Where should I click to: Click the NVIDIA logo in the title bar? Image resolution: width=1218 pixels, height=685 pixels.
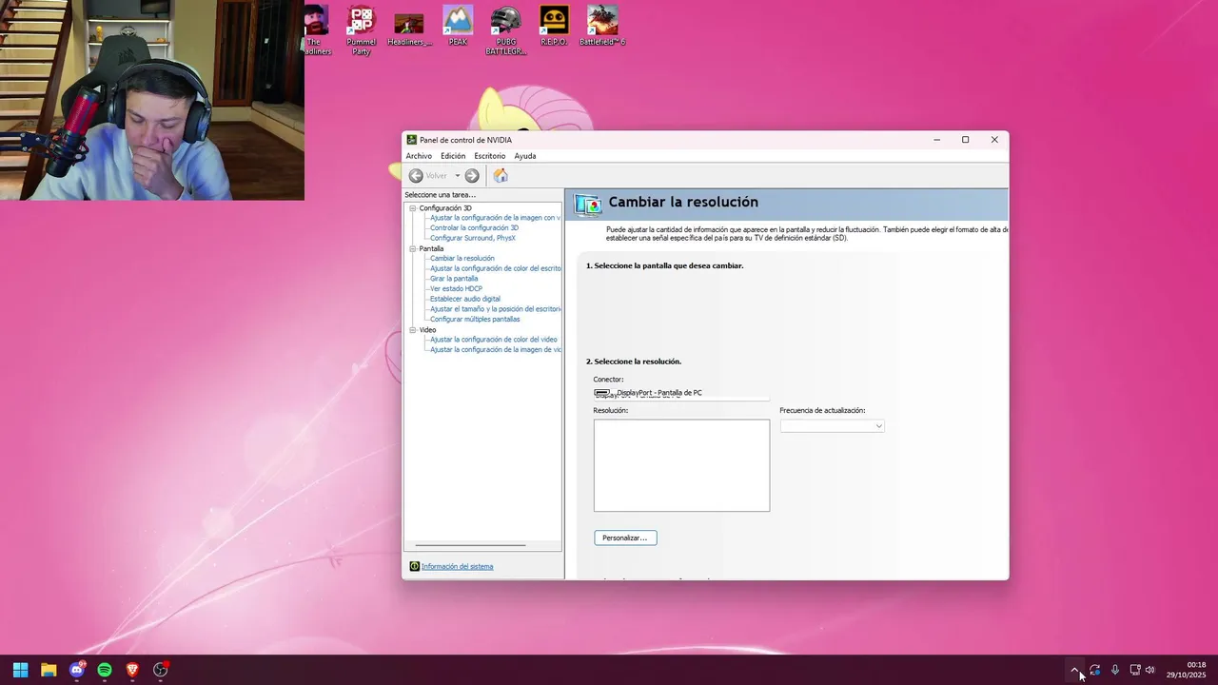(412, 140)
